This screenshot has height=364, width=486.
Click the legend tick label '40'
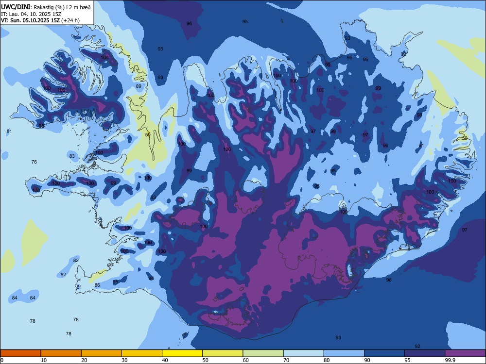click(x=165, y=360)
